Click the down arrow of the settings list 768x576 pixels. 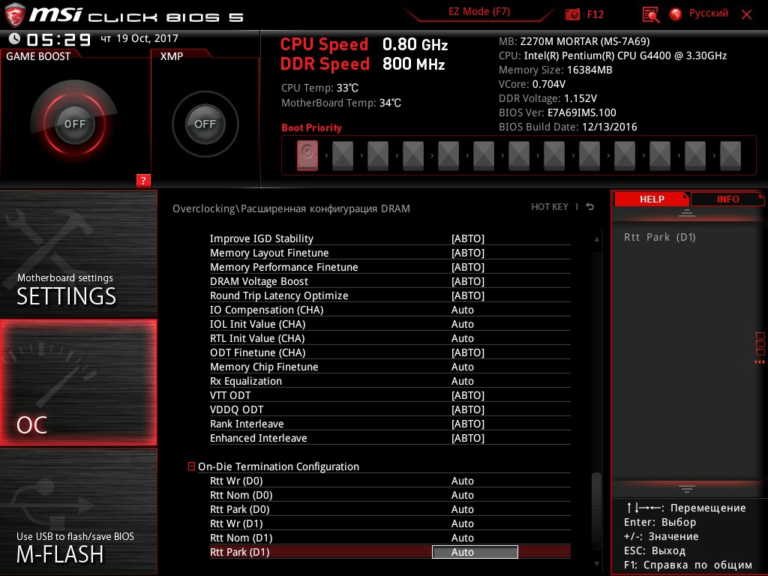[596, 564]
